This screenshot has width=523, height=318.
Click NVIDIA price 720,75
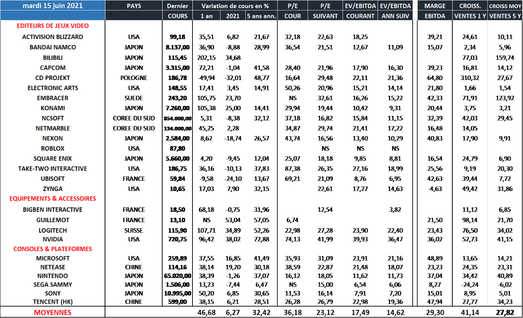[178, 239]
